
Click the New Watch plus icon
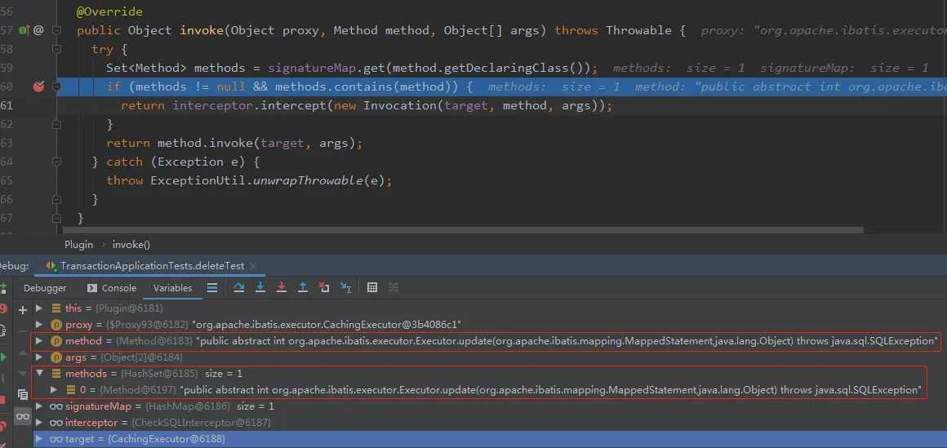click(x=23, y=310)
